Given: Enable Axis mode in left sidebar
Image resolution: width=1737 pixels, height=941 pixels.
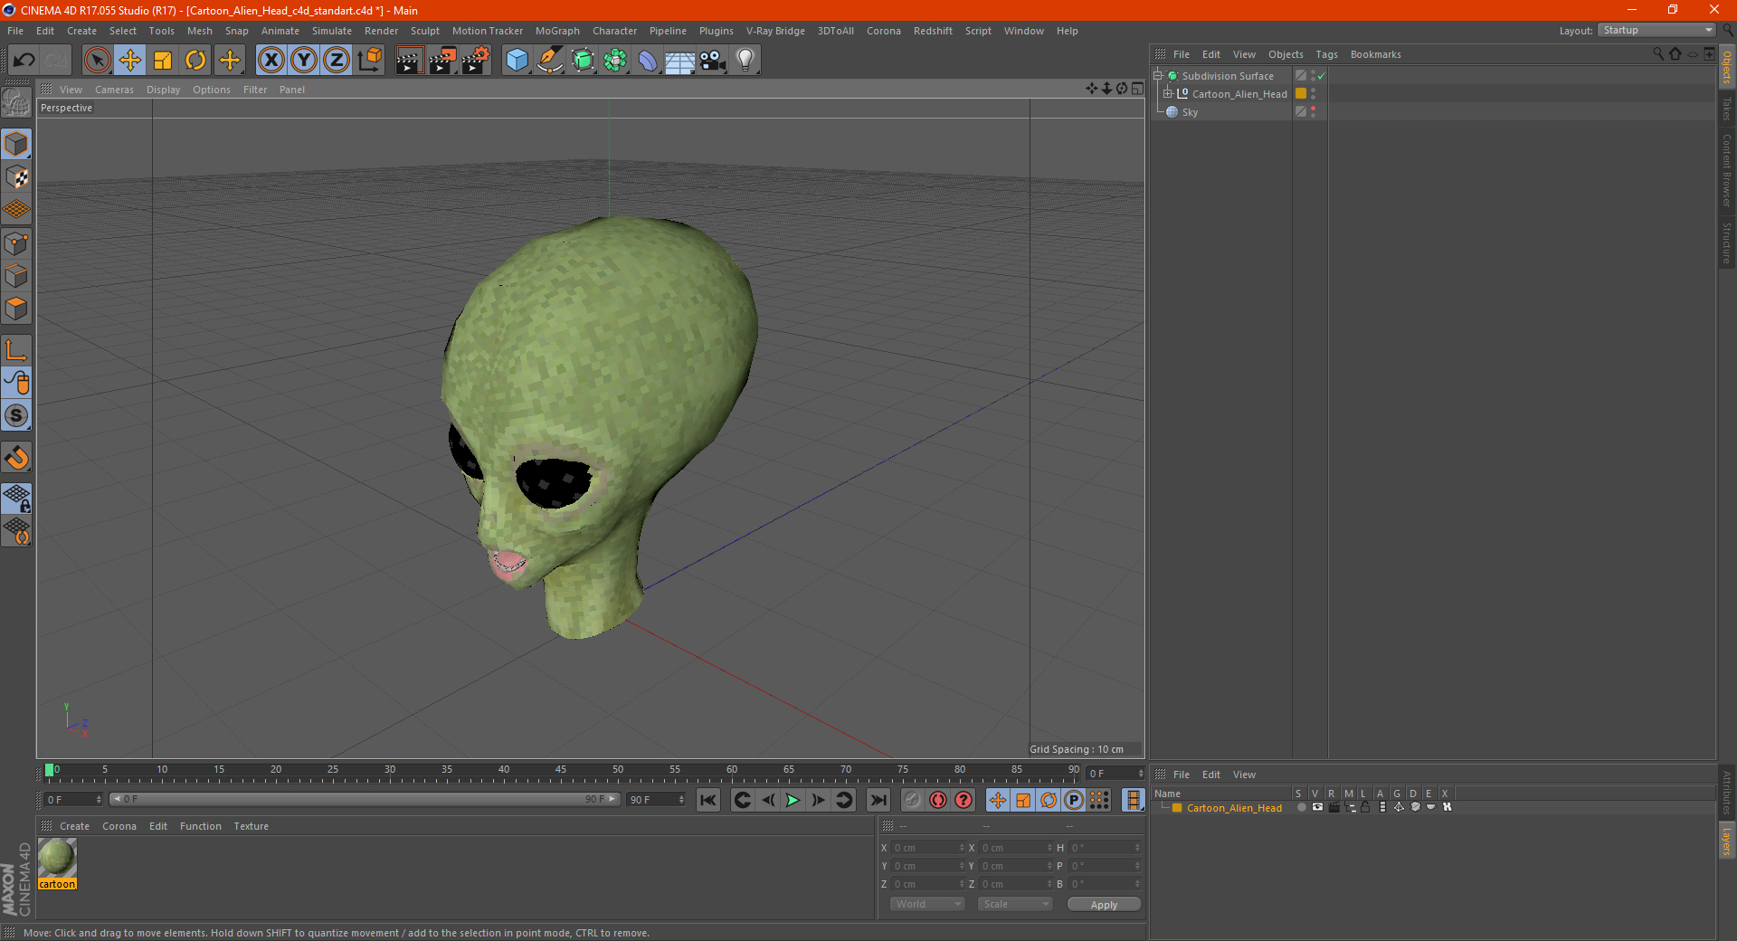Looking at the screenshot, I should pyautogui.click(x=16, y=349).
